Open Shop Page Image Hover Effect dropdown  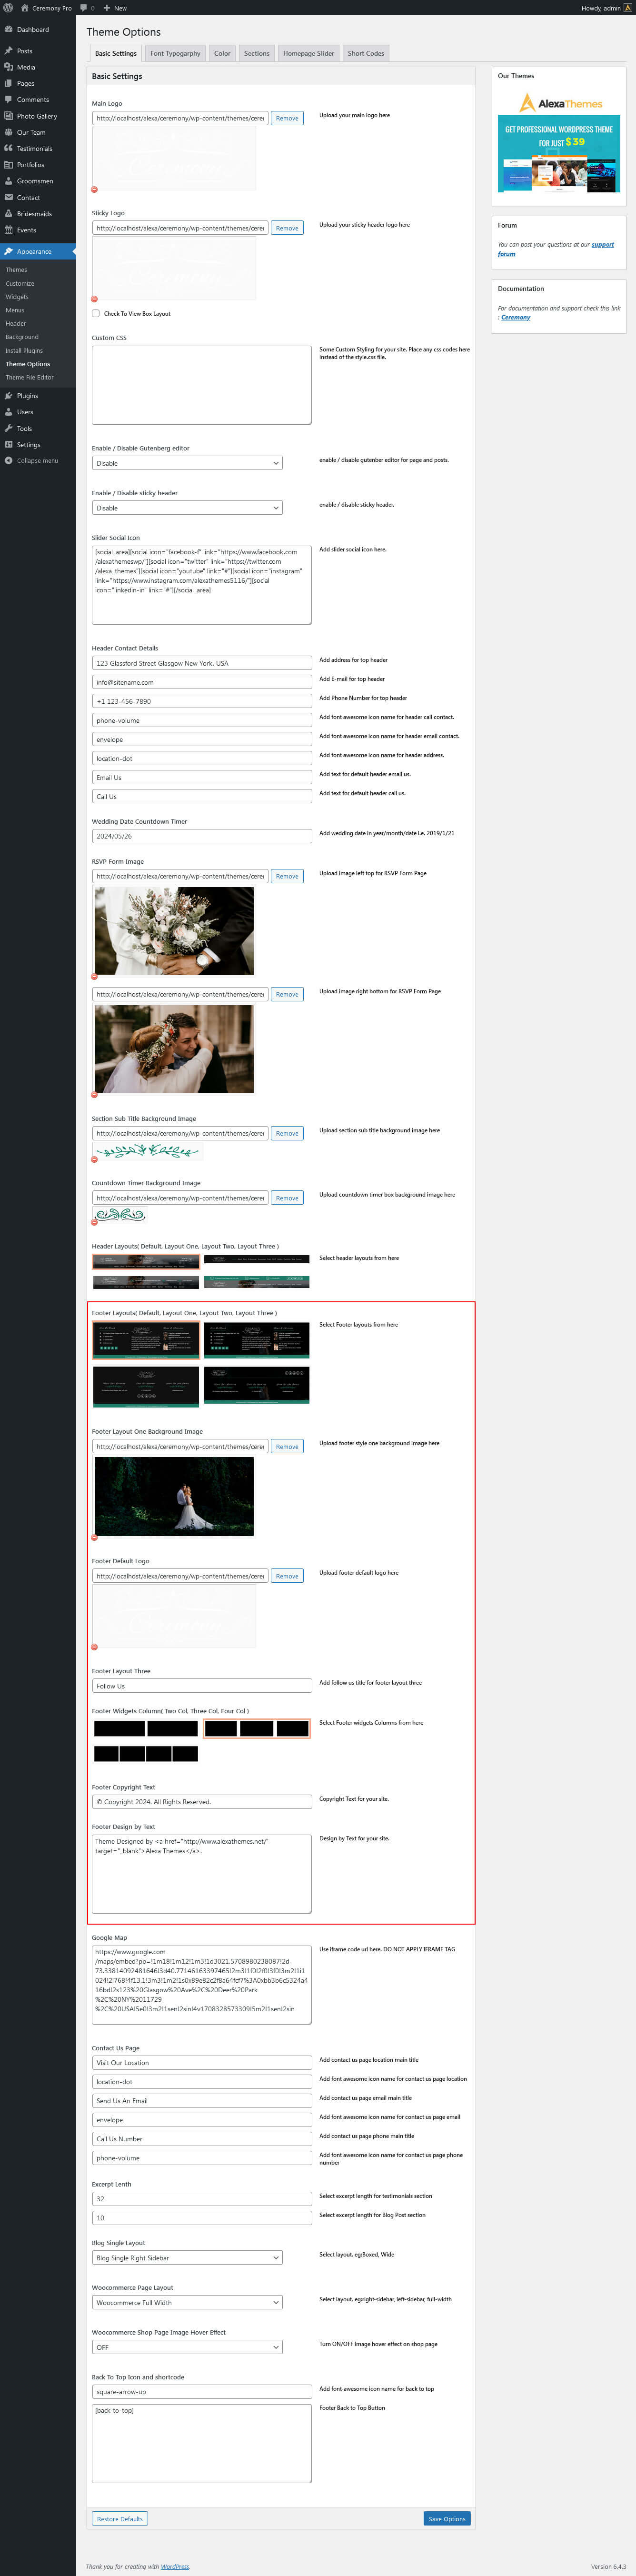[187, 2347]
